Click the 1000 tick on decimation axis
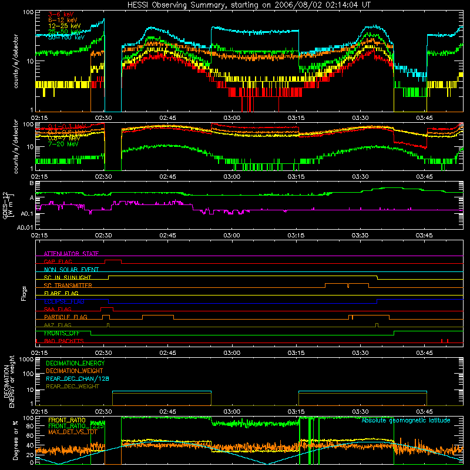470x470 pixels. click(x=26, y=360)
